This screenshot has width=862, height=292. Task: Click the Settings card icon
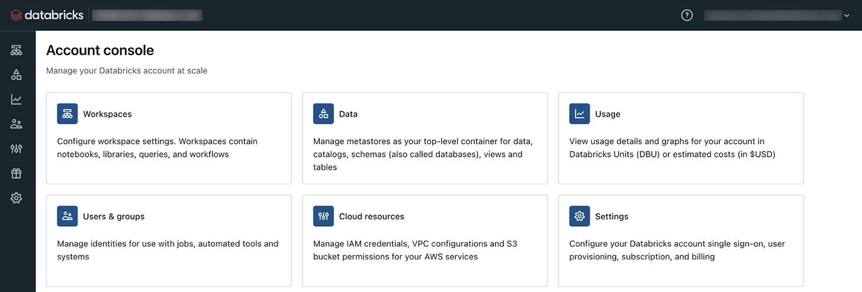tap(580, 216)
